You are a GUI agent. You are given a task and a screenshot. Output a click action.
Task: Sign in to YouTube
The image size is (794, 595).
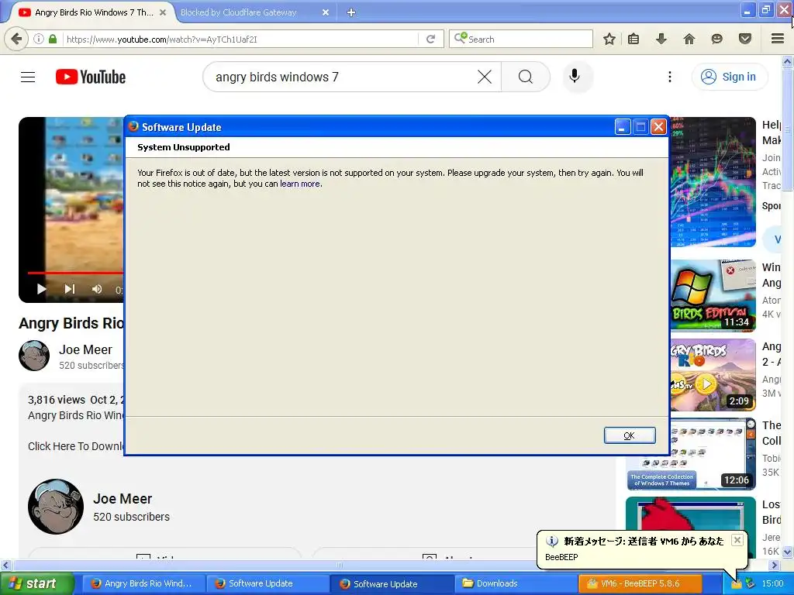coord(729,77)
